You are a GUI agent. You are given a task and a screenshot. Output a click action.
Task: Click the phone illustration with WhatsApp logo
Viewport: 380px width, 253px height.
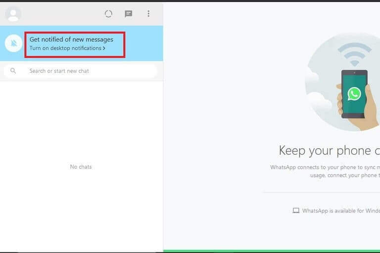(354, 94)
